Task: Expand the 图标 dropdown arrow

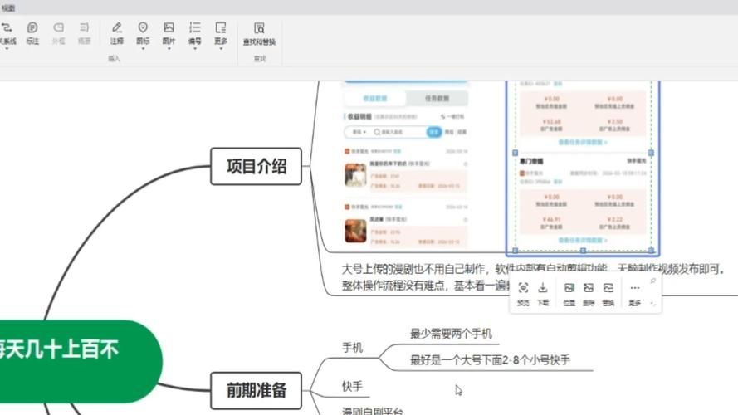Action: click(143, 48)
